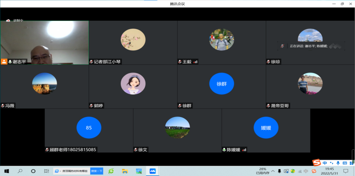Open the Windows Start menu

point(6,171)
